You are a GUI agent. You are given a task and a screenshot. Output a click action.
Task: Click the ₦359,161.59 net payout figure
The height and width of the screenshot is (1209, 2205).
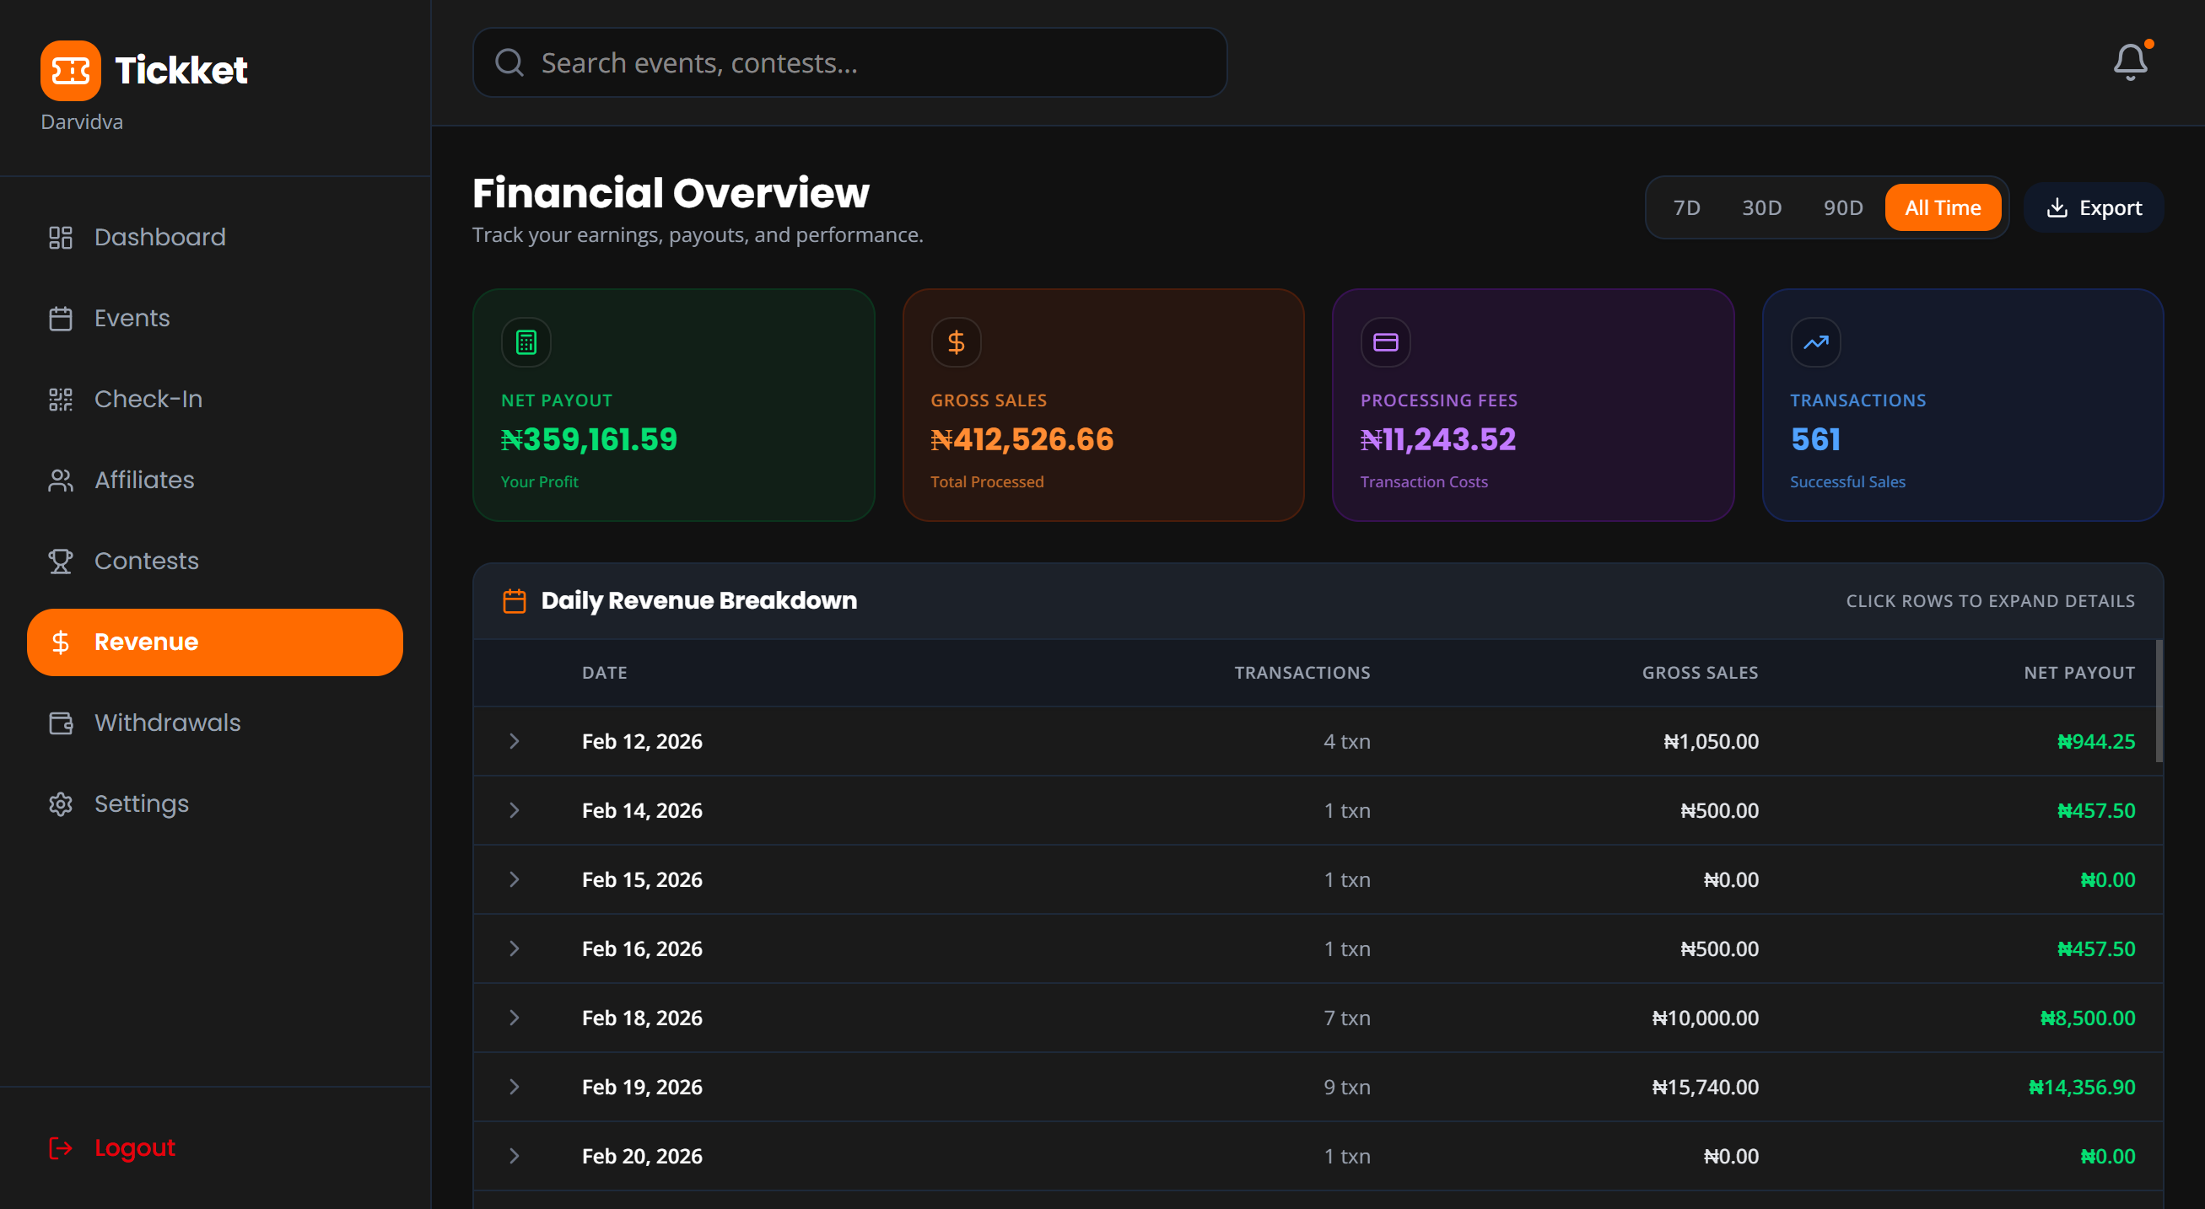pyautogui.click(x=589, y=439)
